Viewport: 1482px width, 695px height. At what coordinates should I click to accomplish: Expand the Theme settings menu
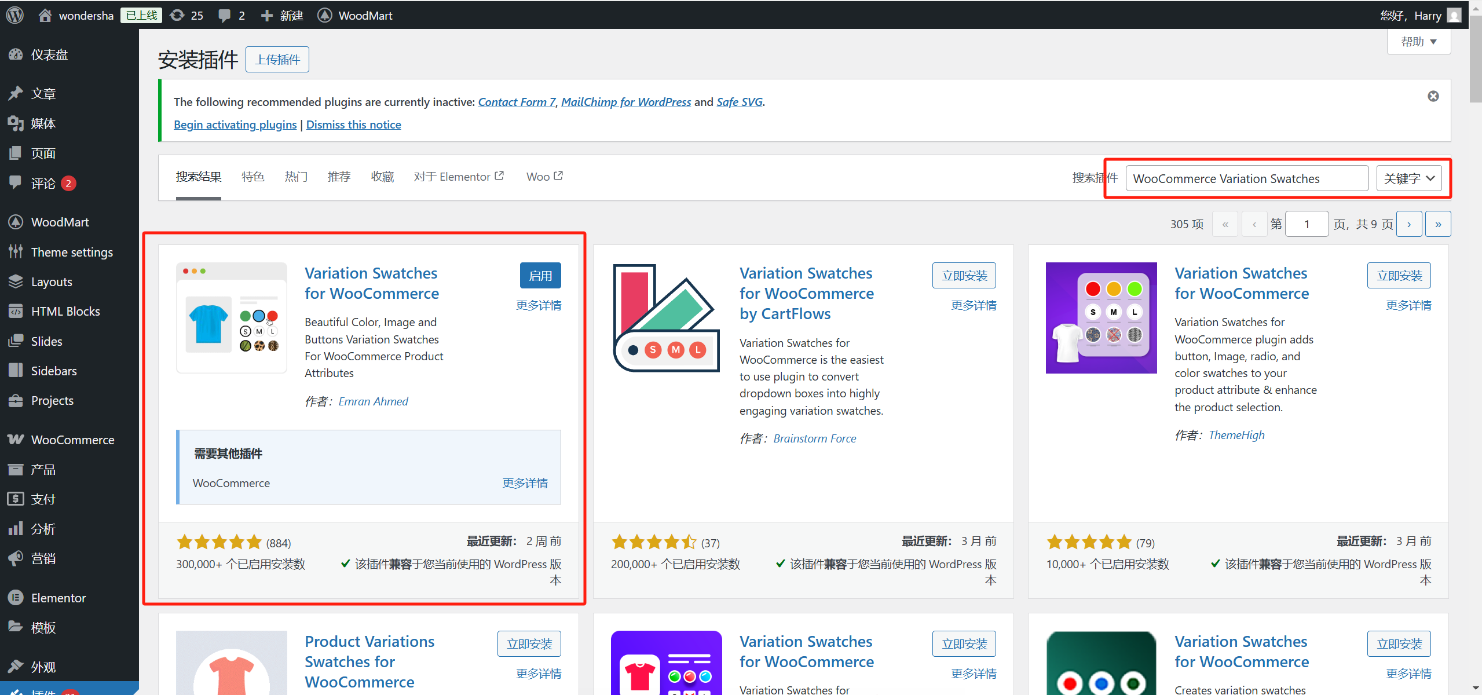click(16, 251)
